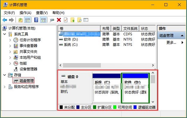Expand the 服务和应用程序 node
This screenshot has height=118, width=187.
tap(5, 87)
